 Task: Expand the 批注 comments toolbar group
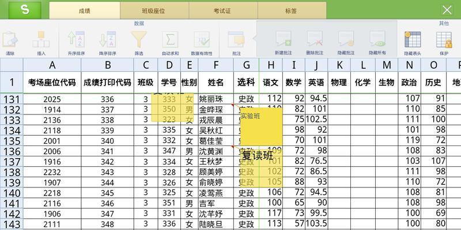coord(236,41)
